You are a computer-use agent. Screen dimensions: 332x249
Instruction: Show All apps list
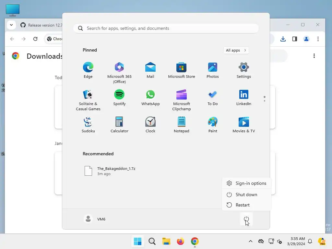click(x=236, y=50)
